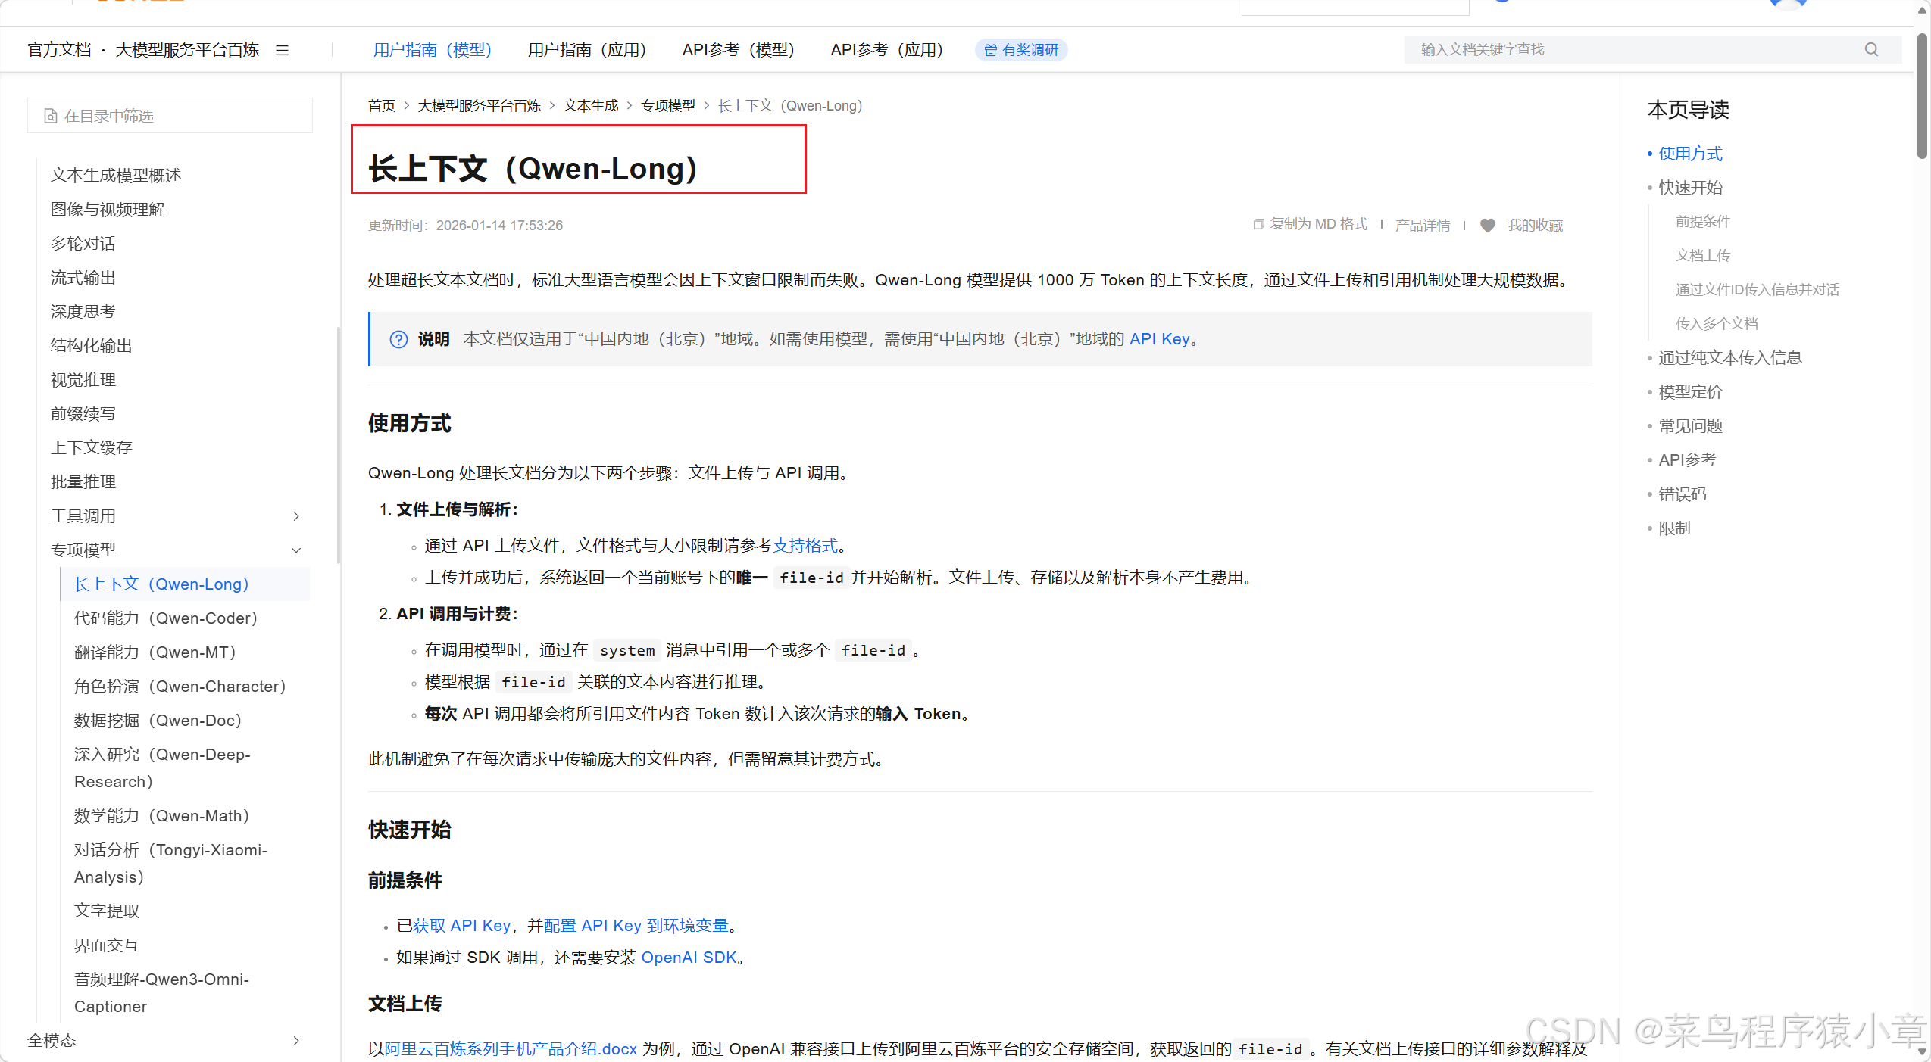Open the API参考（模型）tab
The width and height of the screenshot is (1931, 1062).
point(738,50)
